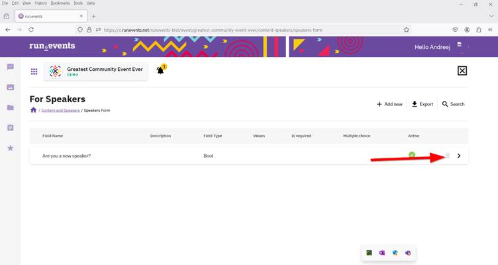The image size is (498, 265).
Task: Toggle the green Active checkmark status
Action: coord(412,155)
